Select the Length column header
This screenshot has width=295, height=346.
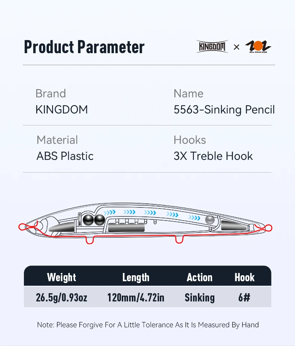point(136,277)
